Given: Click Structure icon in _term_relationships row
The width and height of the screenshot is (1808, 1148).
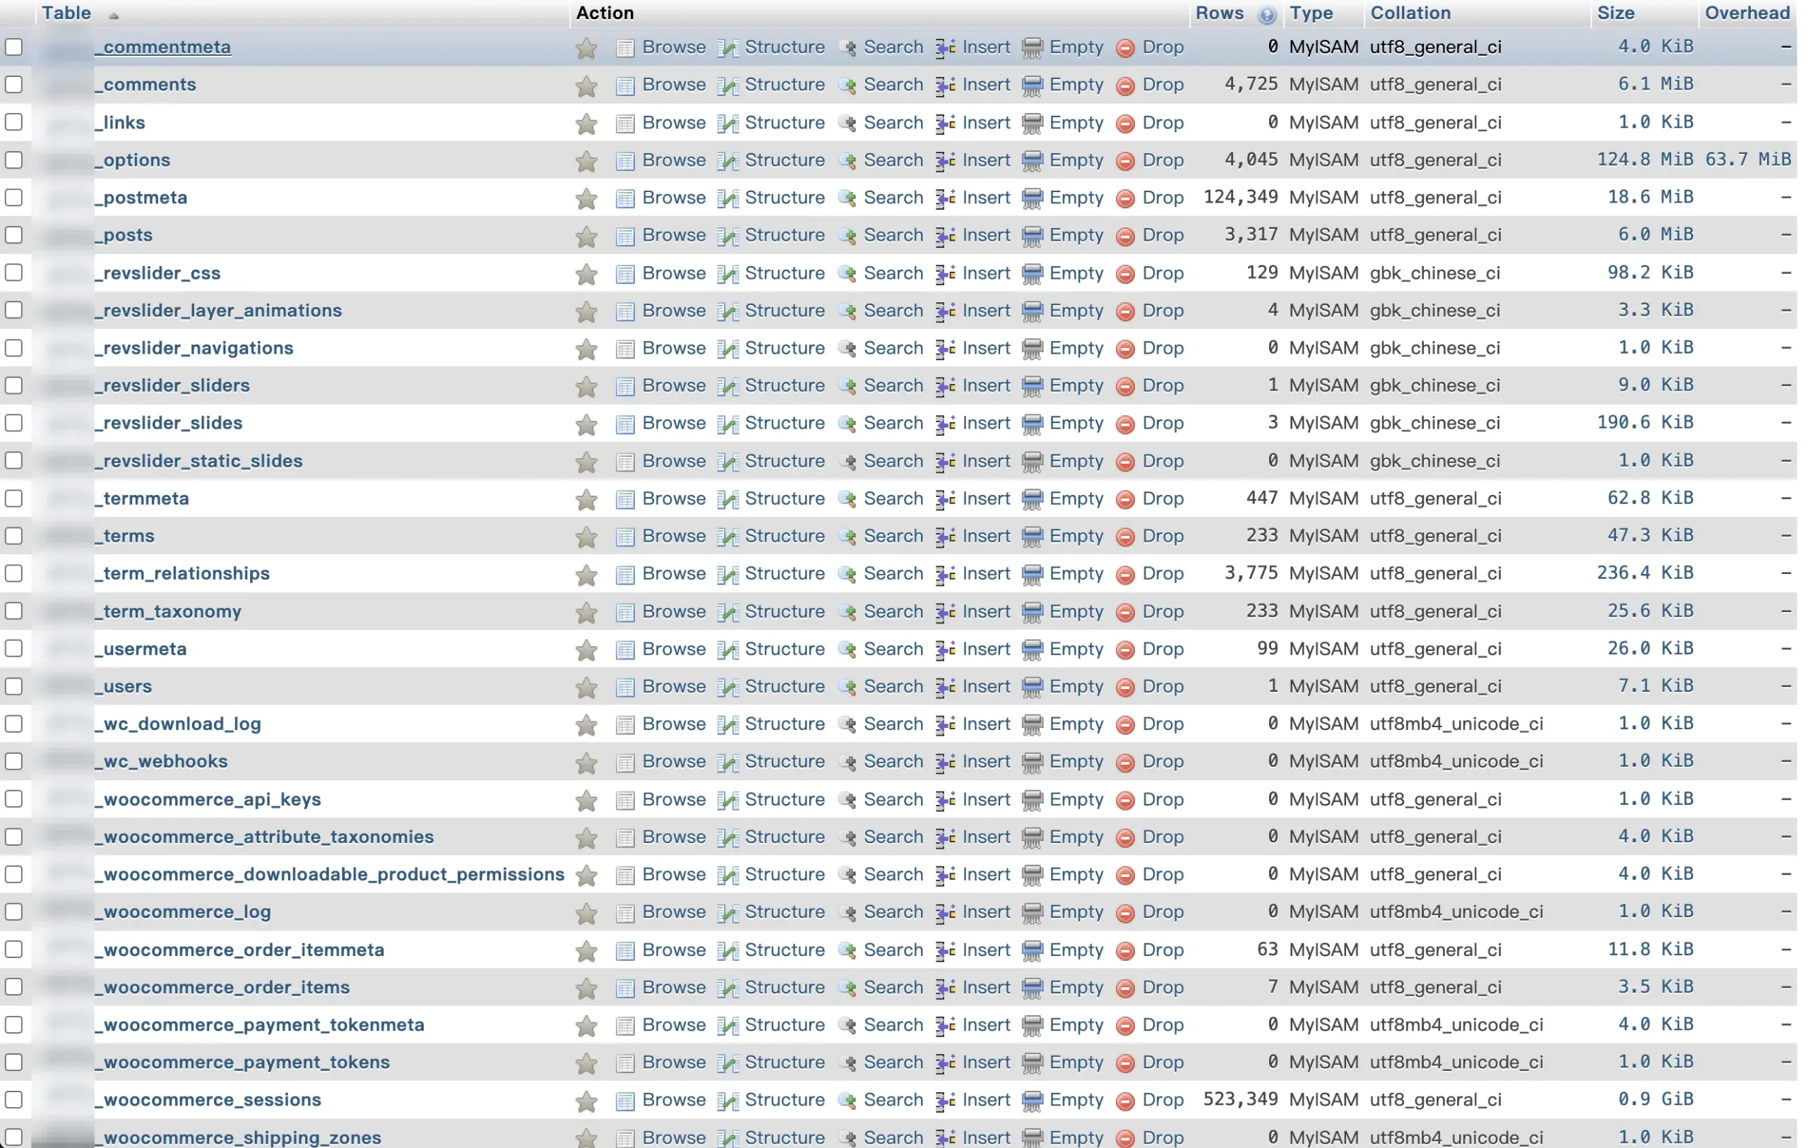Looking at the screenshot, I should point(727,575).
